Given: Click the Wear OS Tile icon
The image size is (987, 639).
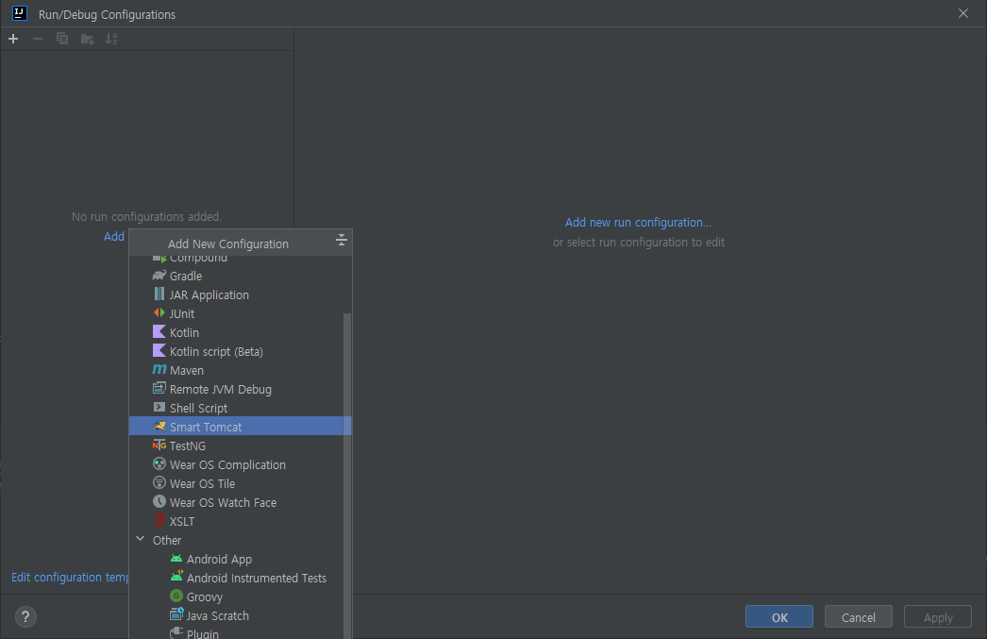Looking at the screenshot, I should tap(159, 483).
